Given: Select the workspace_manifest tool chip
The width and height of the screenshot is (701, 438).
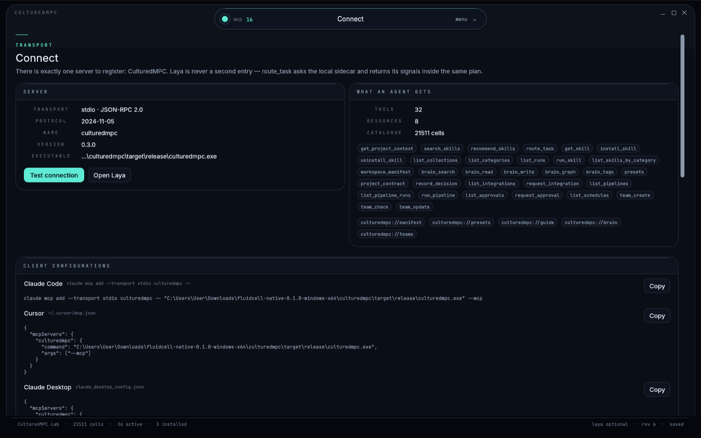Looking at the screenshot, I should click(x=386, y=172).
